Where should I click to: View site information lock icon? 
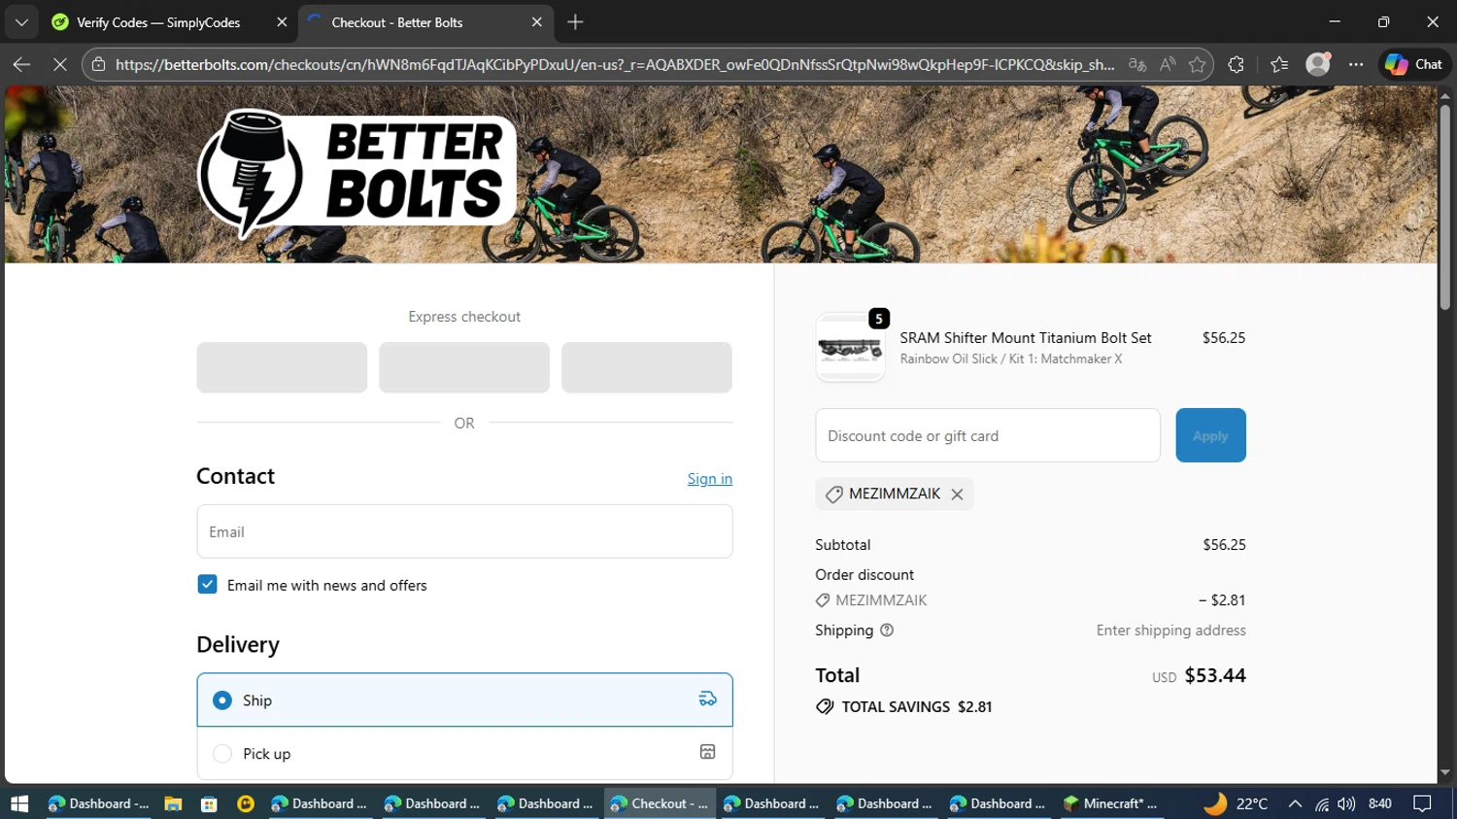(98, 64)
